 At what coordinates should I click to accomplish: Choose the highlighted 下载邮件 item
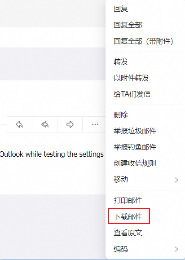point(128,216)
